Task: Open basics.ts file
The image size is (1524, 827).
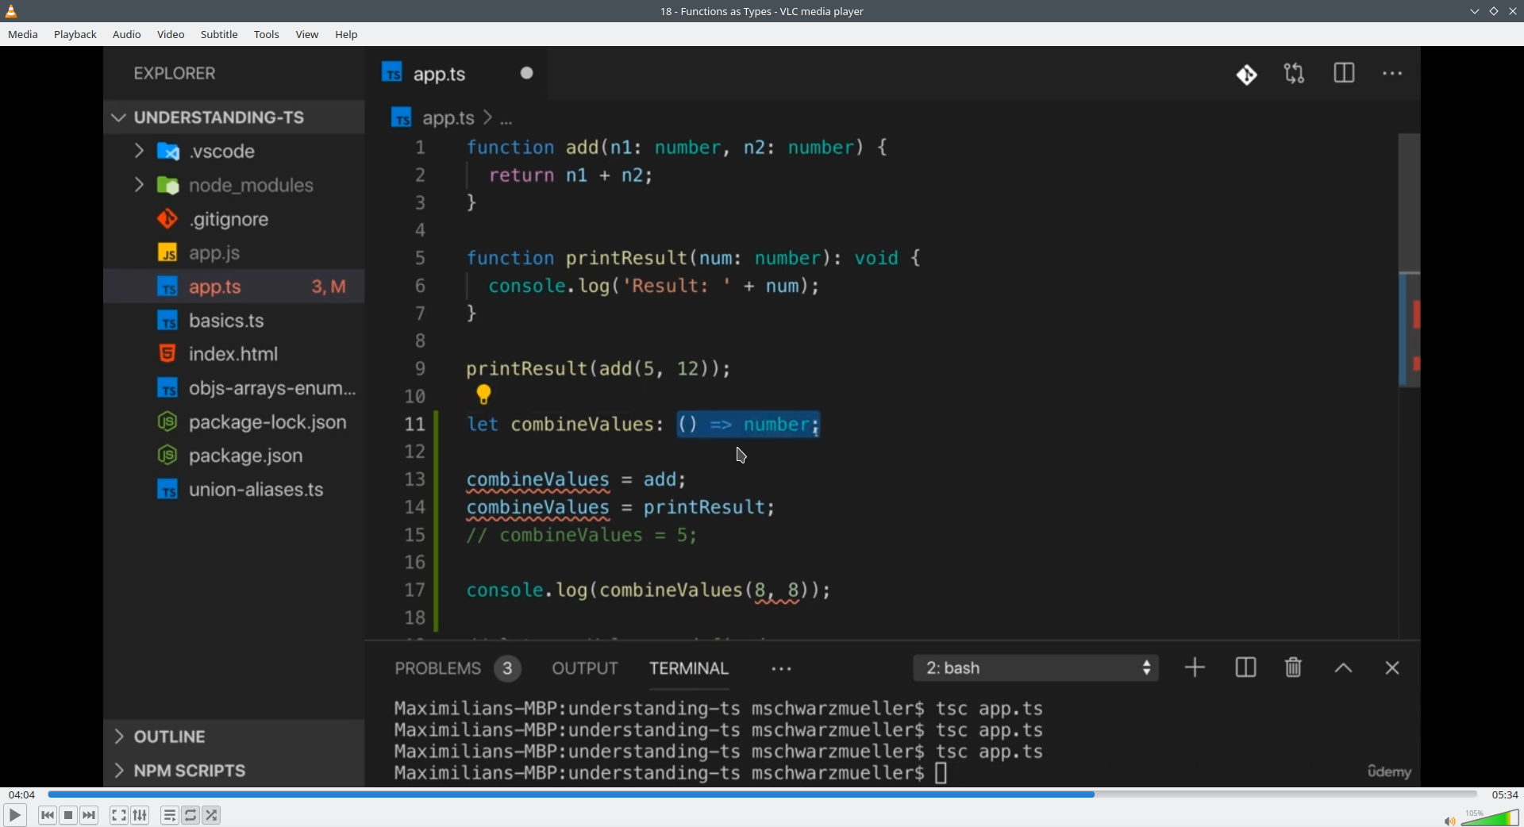Action: coord(234,321)
